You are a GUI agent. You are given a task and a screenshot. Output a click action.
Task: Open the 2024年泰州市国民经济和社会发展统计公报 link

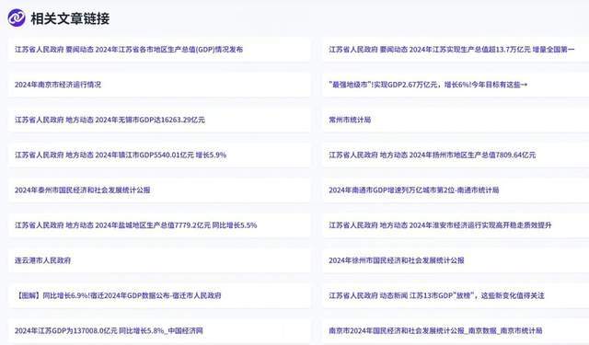pos(82,190)
